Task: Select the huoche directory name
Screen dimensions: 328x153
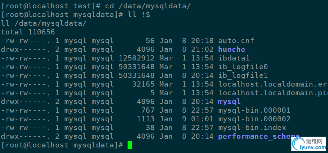Action: 231,49
